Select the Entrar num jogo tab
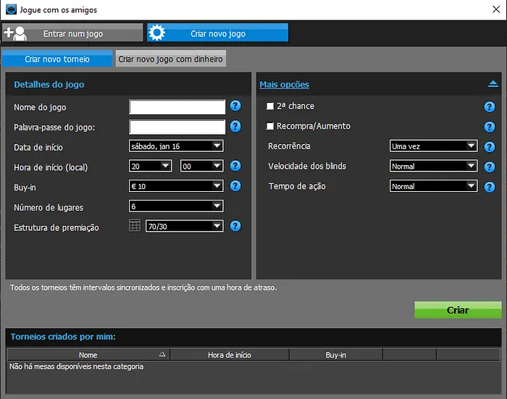 pos(72,33)
